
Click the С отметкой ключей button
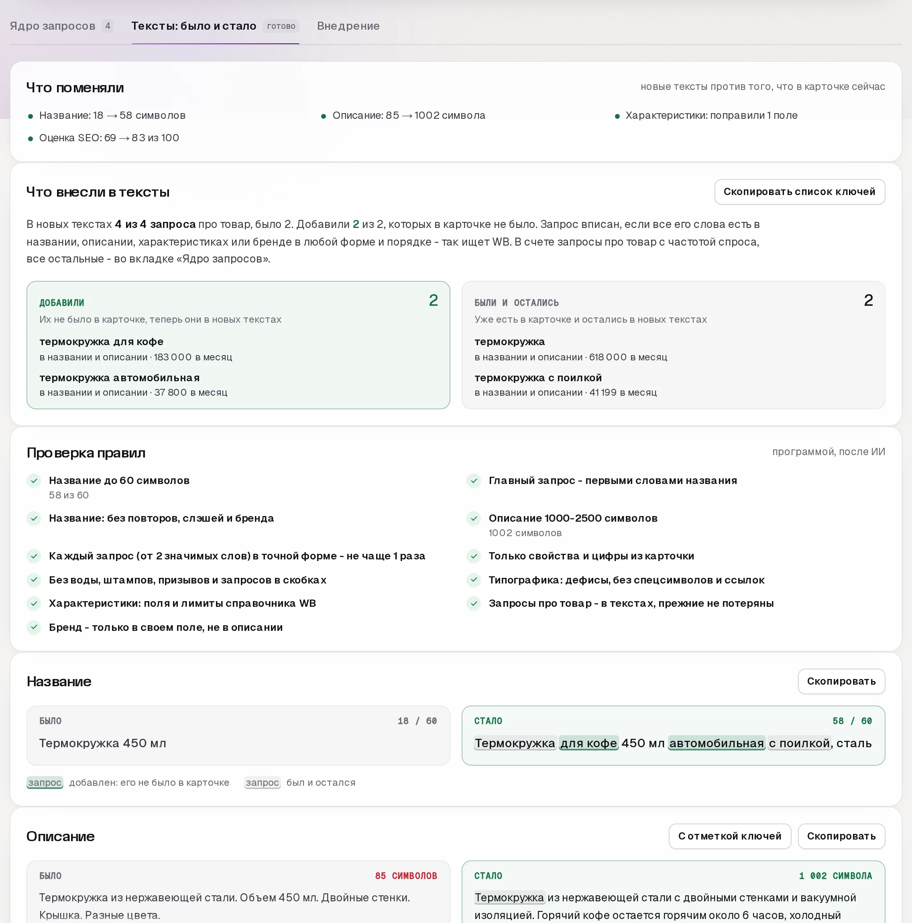(x=729, y=836)
